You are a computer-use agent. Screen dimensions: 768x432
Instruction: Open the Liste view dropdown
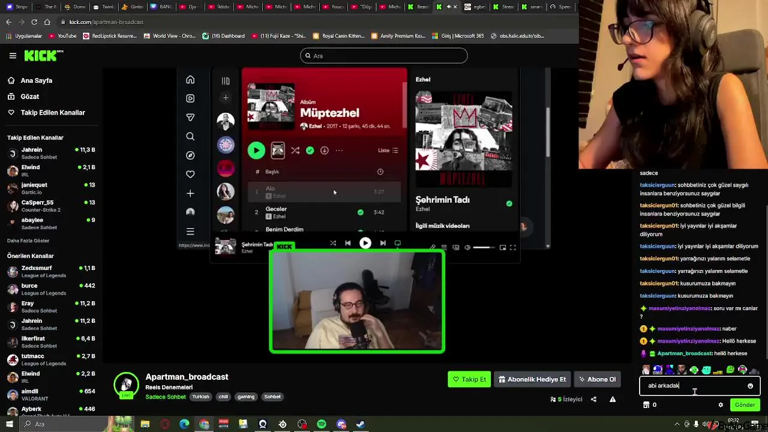[x=388, y=151]
